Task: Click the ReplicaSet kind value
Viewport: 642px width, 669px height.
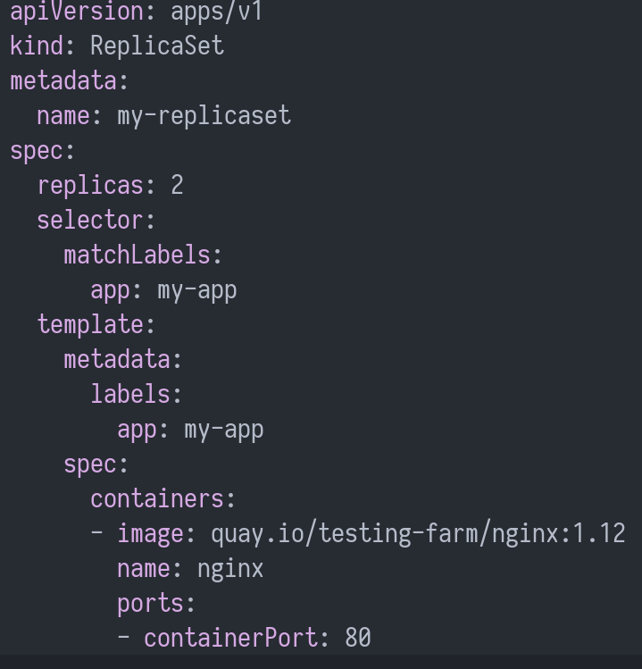Action: point(157,46)
